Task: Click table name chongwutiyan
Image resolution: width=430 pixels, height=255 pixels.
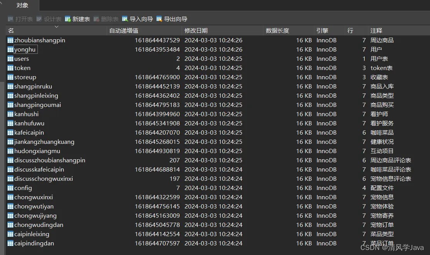Action: click(34, 207)
